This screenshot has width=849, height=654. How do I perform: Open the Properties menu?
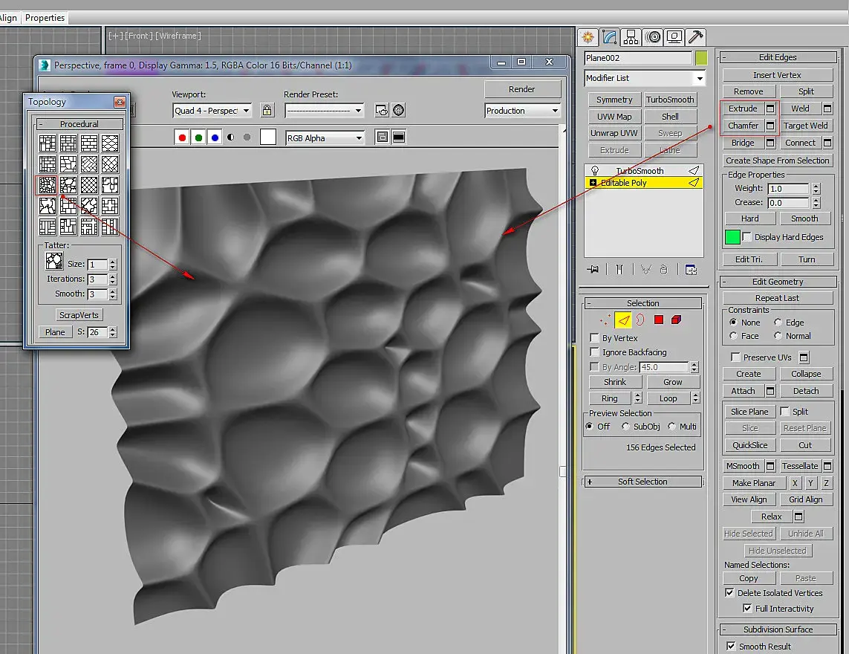coord(45,18)
